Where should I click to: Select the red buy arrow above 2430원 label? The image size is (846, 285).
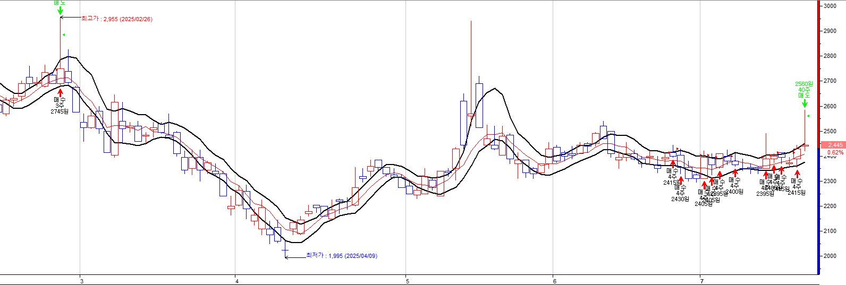point(681,181)
